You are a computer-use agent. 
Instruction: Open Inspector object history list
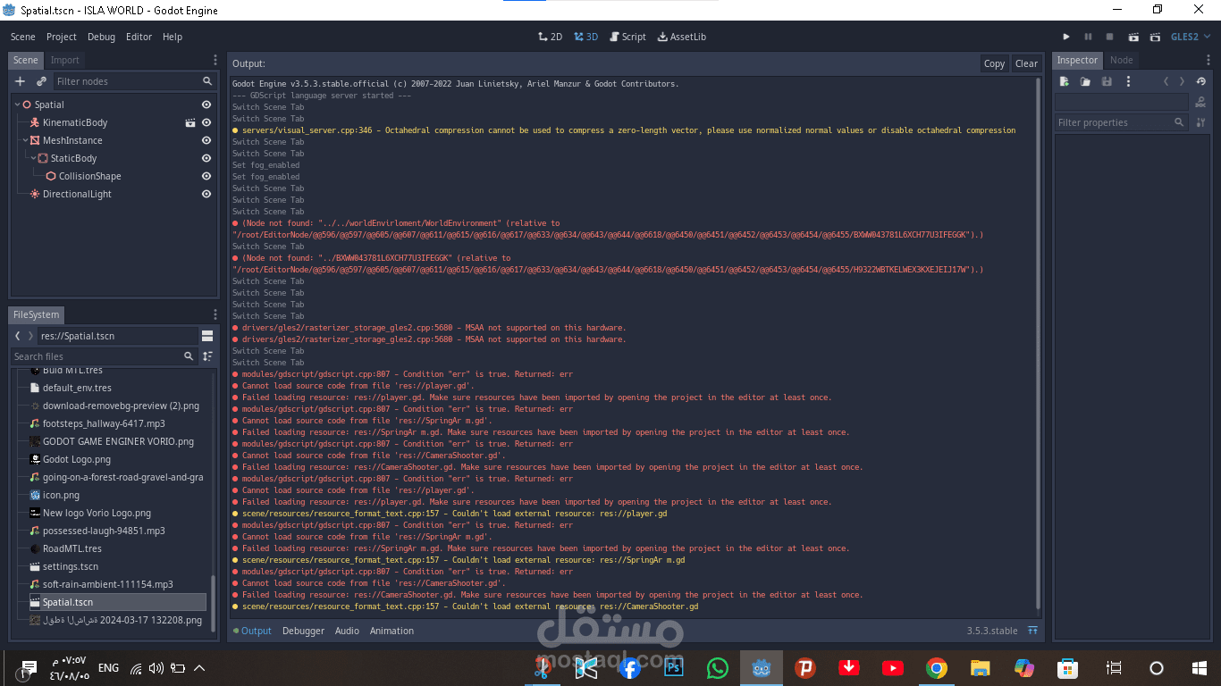click(x=1200, y=81)
